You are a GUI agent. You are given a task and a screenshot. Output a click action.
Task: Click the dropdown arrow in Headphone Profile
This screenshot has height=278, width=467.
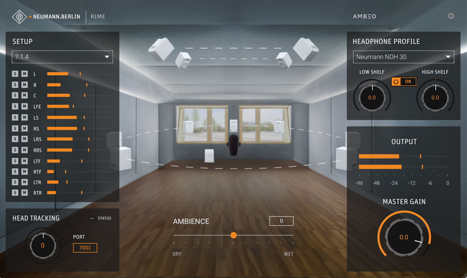point(448,57)
